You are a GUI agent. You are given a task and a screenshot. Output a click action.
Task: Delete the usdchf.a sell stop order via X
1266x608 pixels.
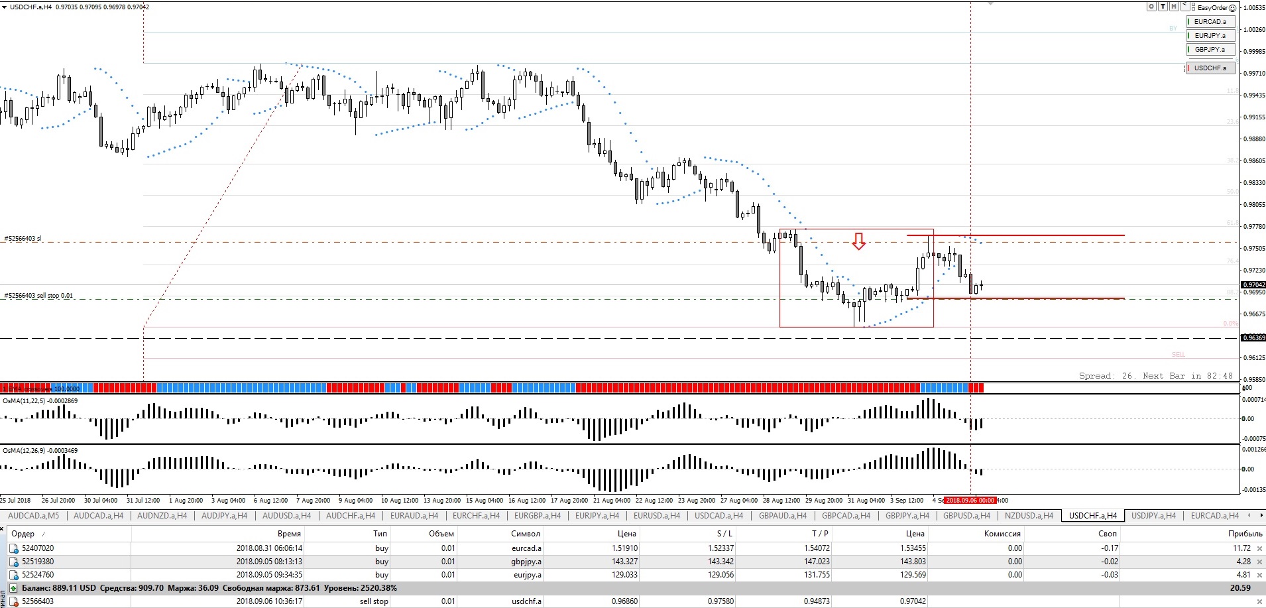click(1259, 601)
